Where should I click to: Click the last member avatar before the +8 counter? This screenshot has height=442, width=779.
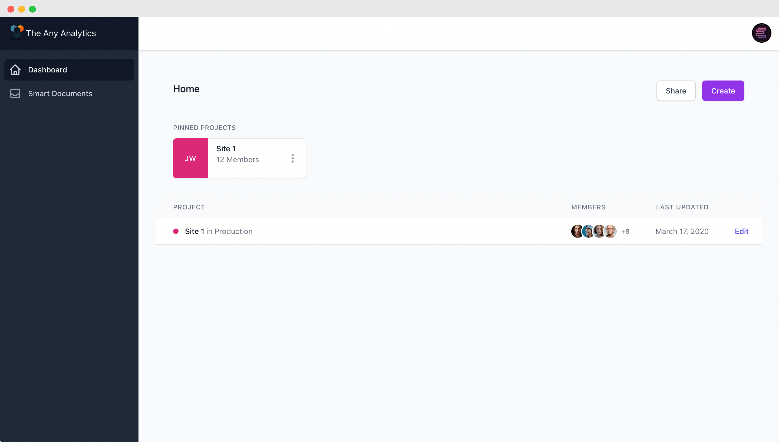click(x=611, y=231)
